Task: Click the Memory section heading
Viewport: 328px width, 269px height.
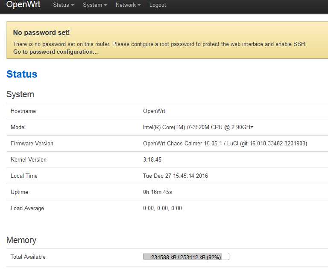Action: (21, 240)
